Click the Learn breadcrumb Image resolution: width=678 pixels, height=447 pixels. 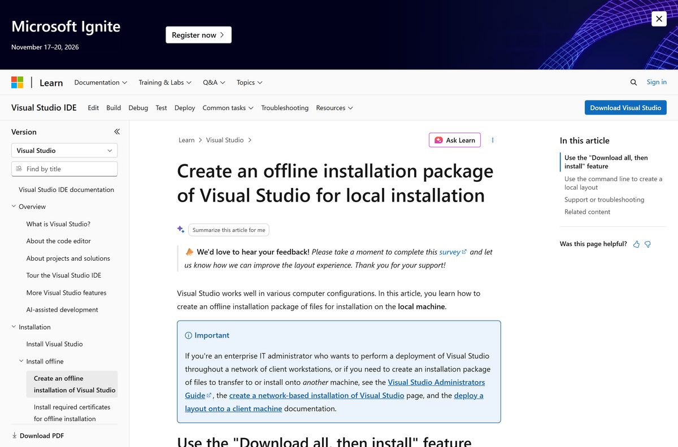tap(186, 140)
